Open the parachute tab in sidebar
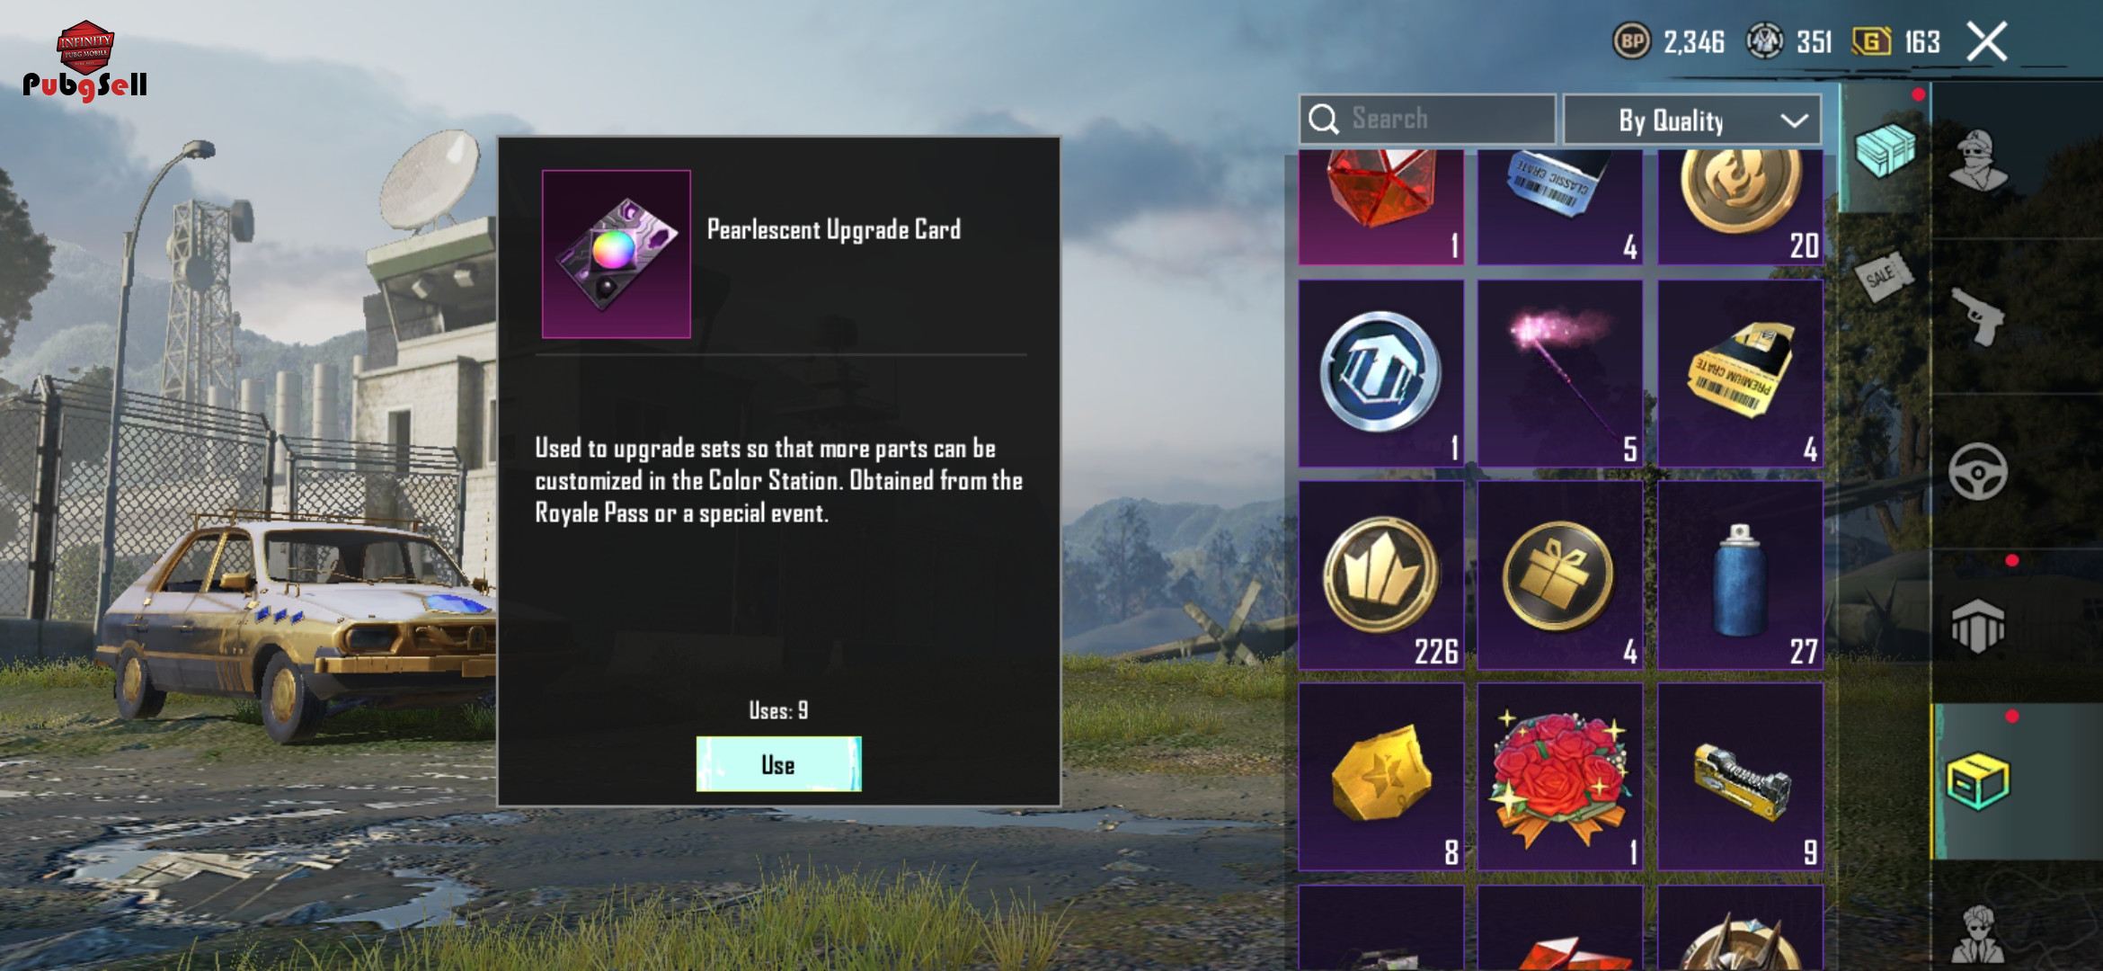 tap(1978, 627)
